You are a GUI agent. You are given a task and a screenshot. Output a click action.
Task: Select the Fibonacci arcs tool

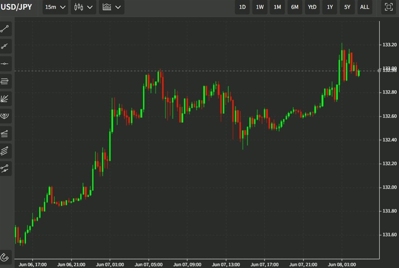click(x=5, y=116)
